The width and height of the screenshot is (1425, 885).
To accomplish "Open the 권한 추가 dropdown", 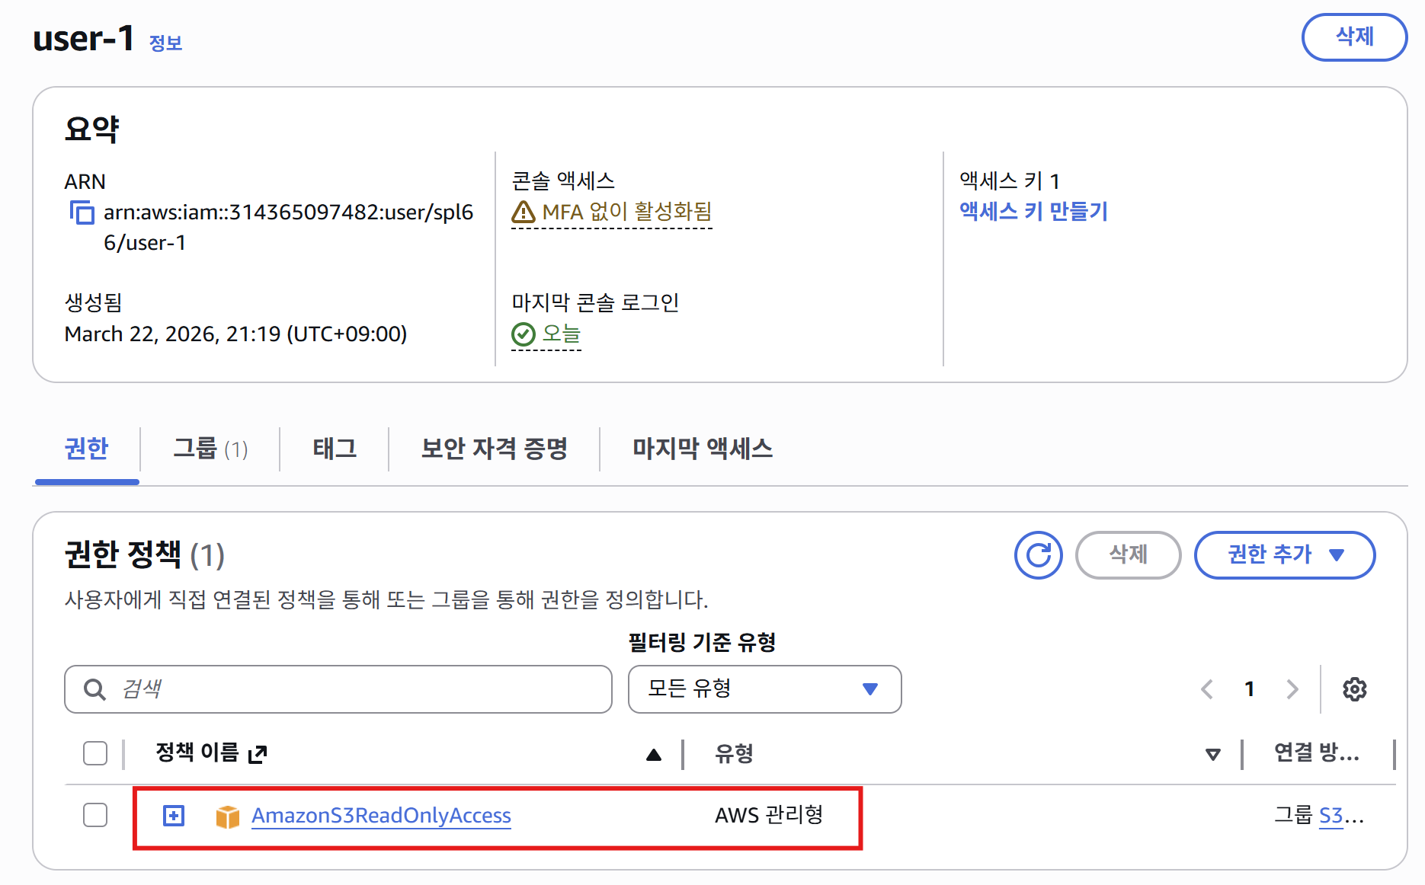I will (x=1284, y=555).
